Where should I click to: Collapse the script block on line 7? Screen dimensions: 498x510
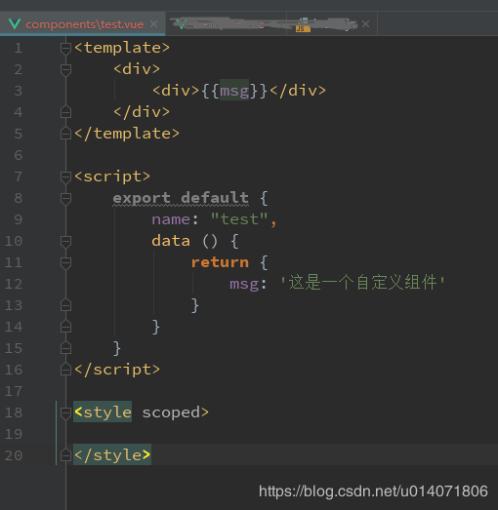click(x=65, y=177)
